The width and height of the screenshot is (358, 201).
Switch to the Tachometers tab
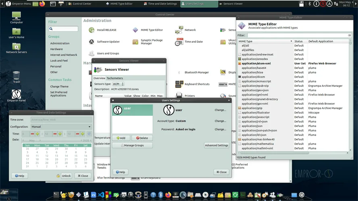114,78
